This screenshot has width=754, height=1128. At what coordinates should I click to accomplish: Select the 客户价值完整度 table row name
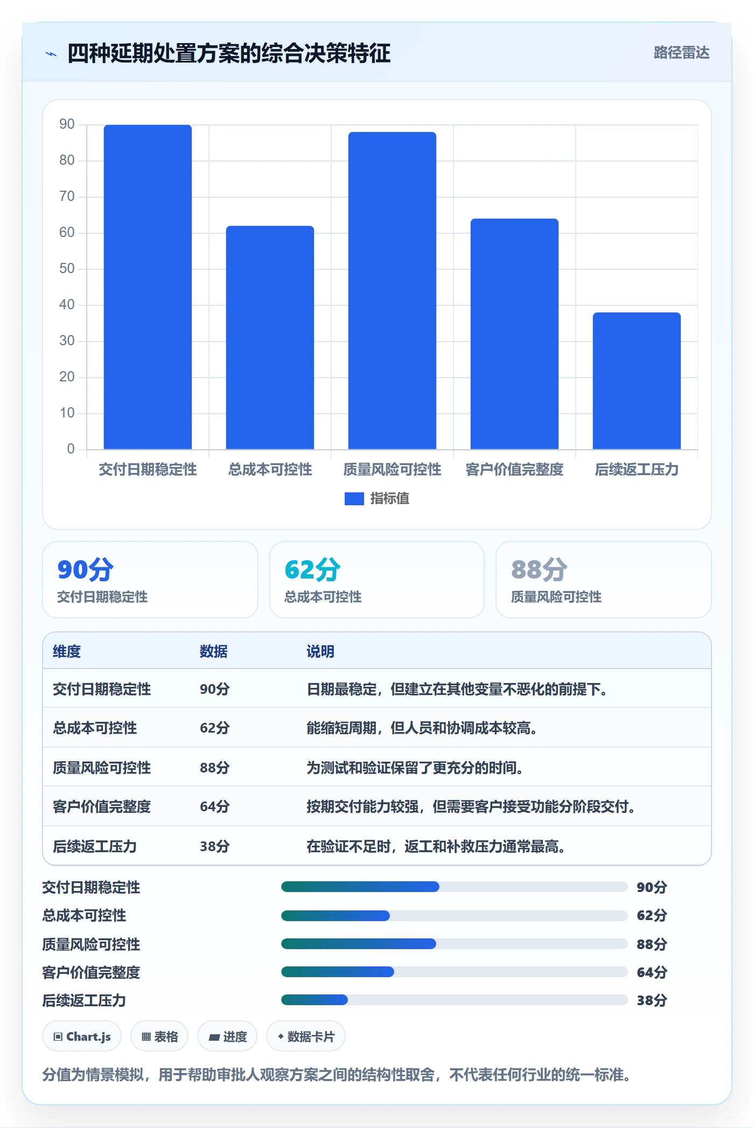pos(102,807)
